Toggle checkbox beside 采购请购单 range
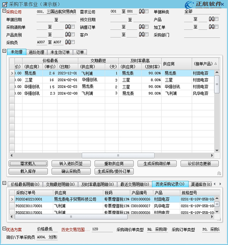 point(73,27)
